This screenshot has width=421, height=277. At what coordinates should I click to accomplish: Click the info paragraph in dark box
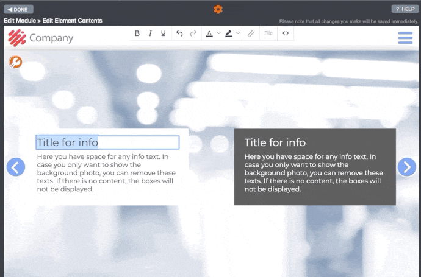coord(314,173)
